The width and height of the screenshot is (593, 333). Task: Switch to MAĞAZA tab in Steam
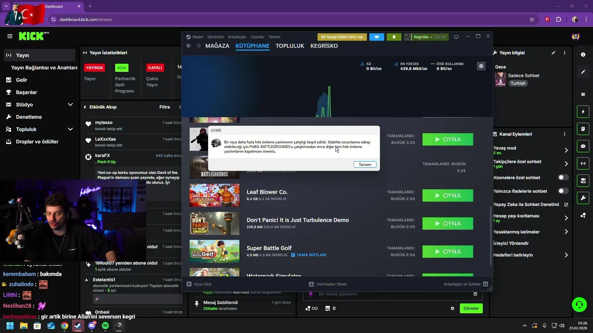coord(217,46)
